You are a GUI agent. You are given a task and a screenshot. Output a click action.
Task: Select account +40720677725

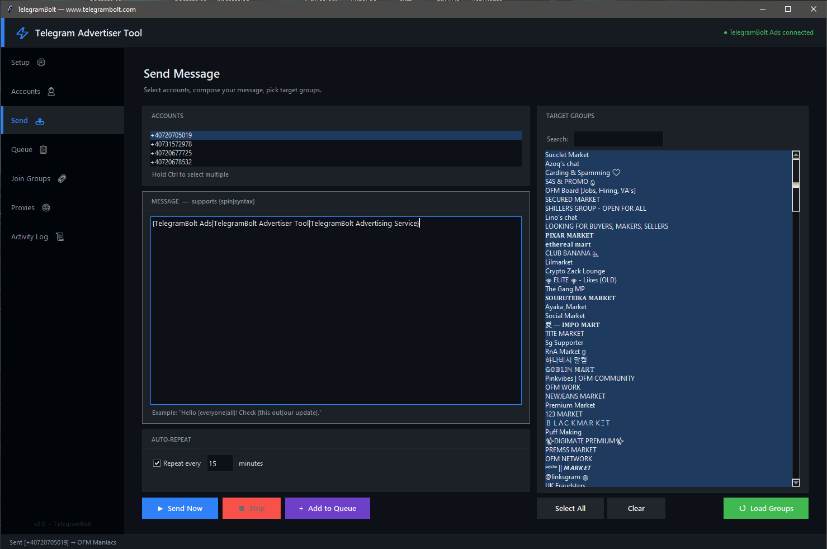click(x=336, y=153)
